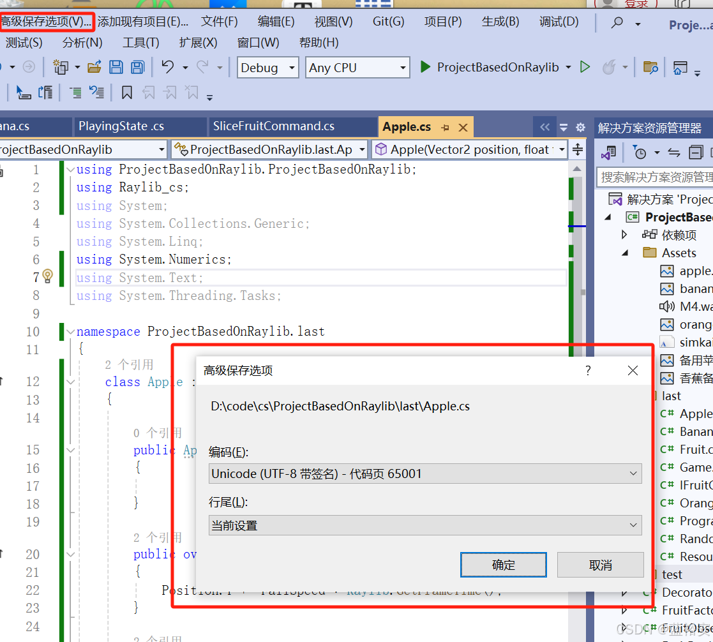Image resolution: width=713 pixels, height=642 pixels.
Task: Click the Open File folder icon
Action: pos(94,67)
